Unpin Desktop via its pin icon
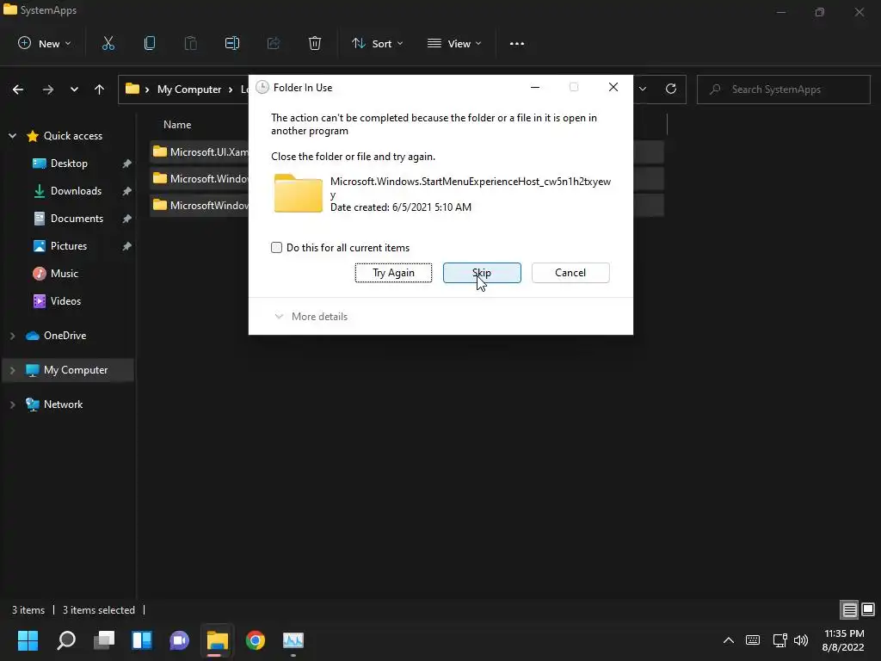The image size is (881, 661). coord(127,164)
